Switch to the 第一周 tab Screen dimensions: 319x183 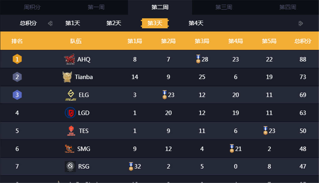pyautogui.click(x=96, y=7)
